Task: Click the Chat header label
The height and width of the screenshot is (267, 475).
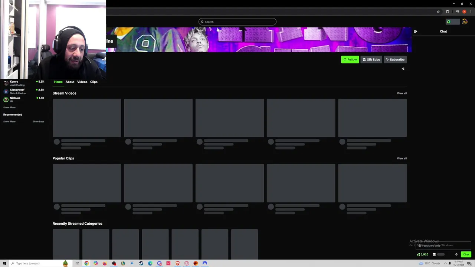Action: [x=443, y=31]
